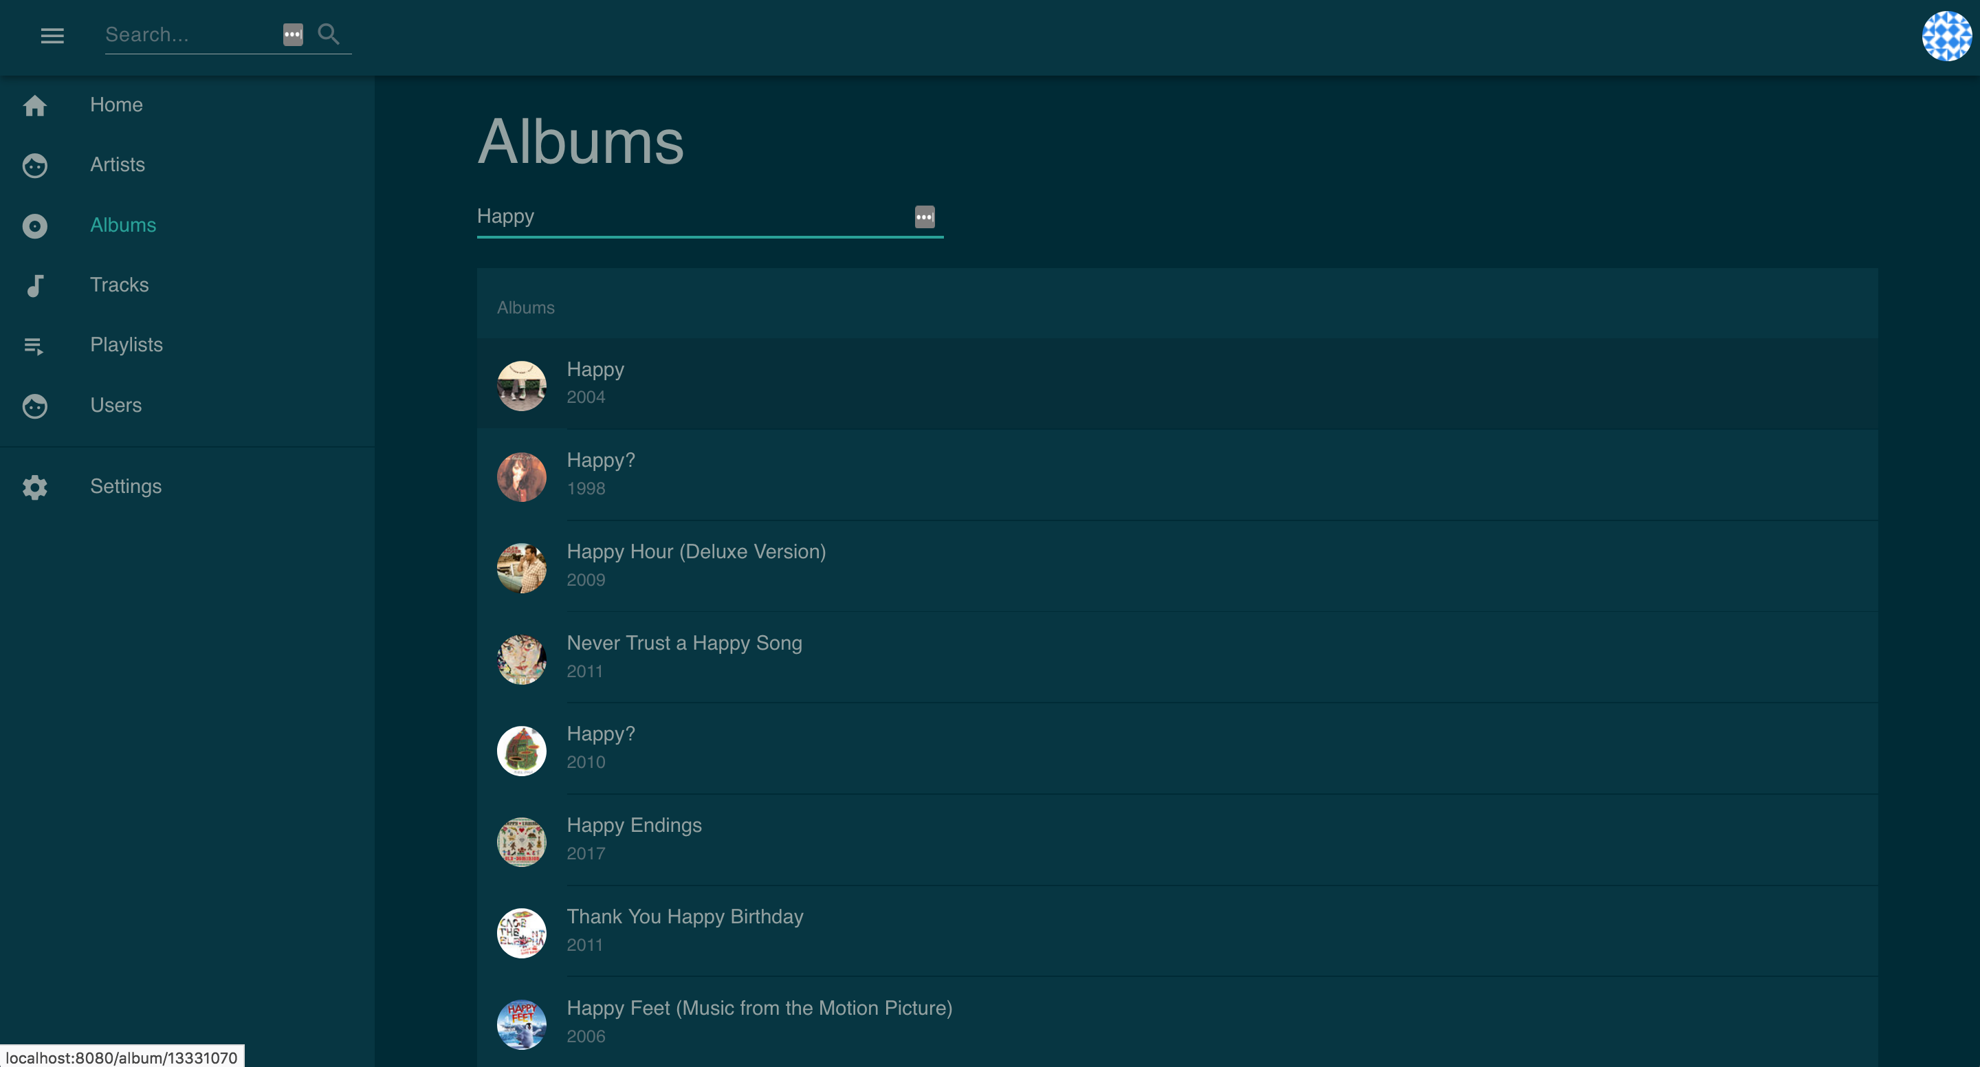Click the Home house icon
Image resolution: width=1980 pixels, height=1067 pixels.
[34, 105]
